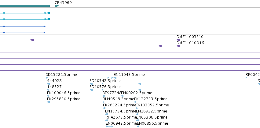Click the CR43969 gene arrow glyph
260x128 pixels.
point(57,6)
